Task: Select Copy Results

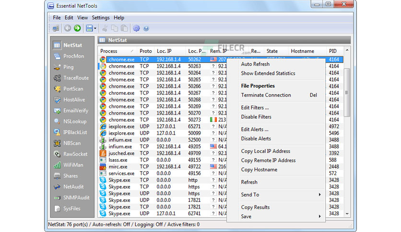Action: click(255, 207)
